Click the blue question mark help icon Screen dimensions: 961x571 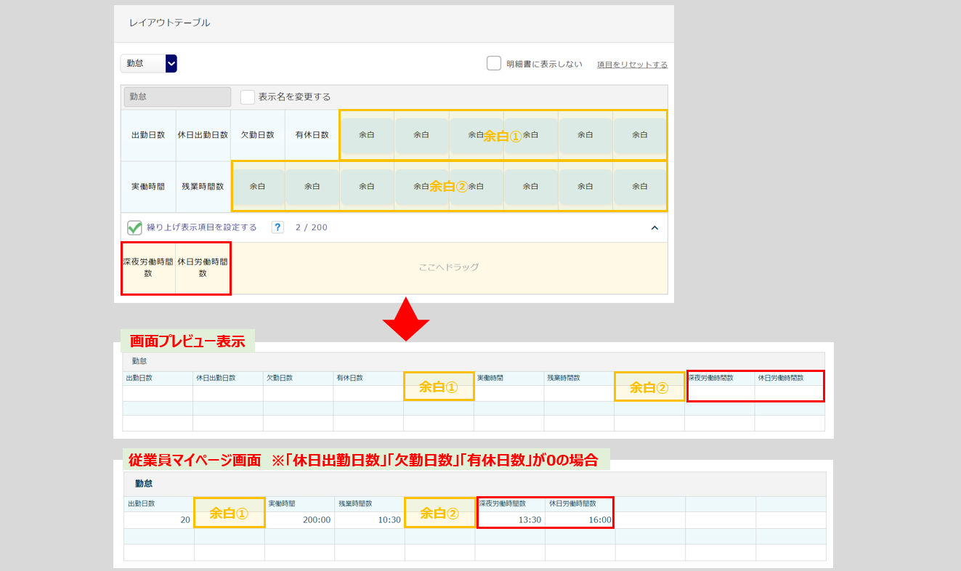point(277,227)
